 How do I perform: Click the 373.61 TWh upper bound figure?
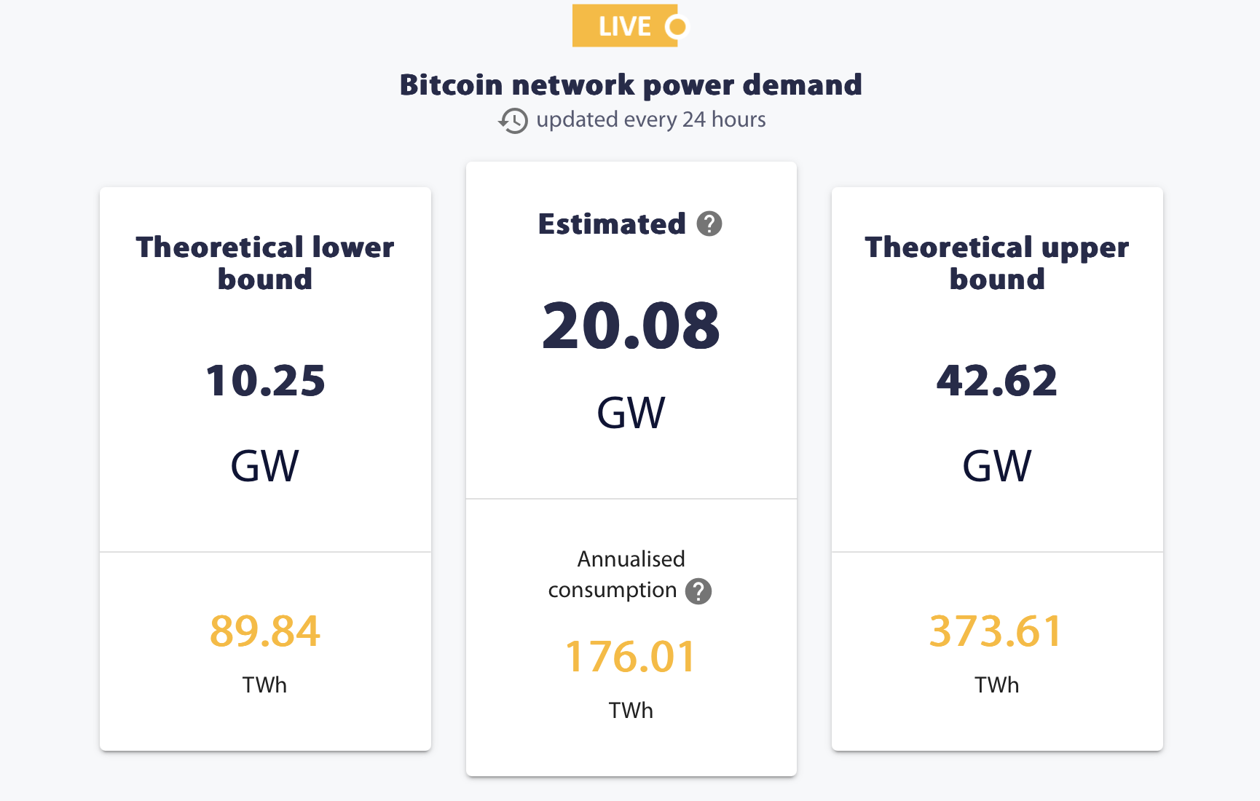(997, 631)
